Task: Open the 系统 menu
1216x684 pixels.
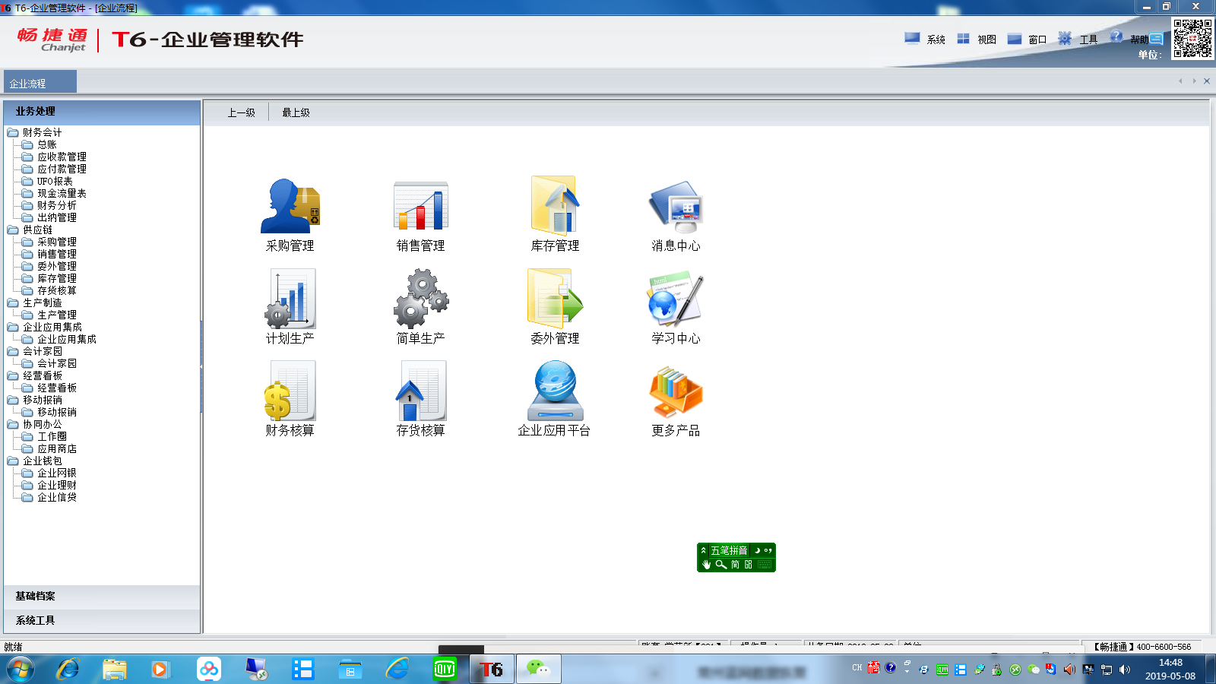Action: tap(925, 39)
